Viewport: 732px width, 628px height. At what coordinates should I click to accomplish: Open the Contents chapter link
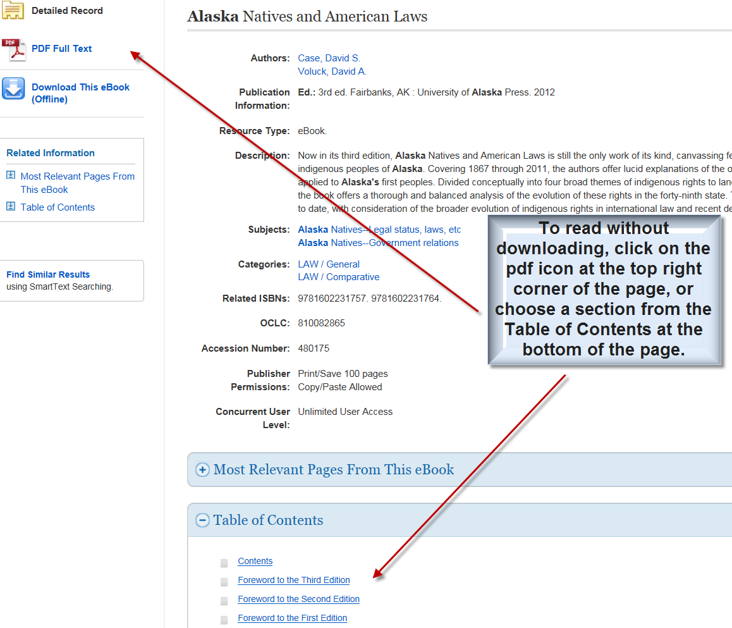[255, 561]
